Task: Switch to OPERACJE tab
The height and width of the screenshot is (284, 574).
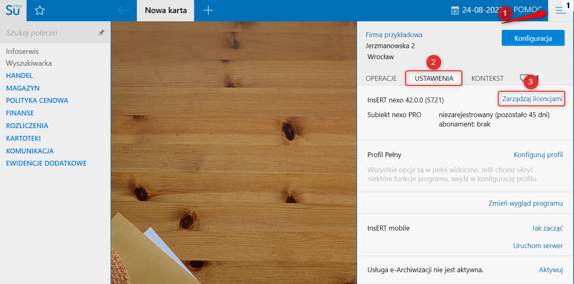Action: click(381, 78)
